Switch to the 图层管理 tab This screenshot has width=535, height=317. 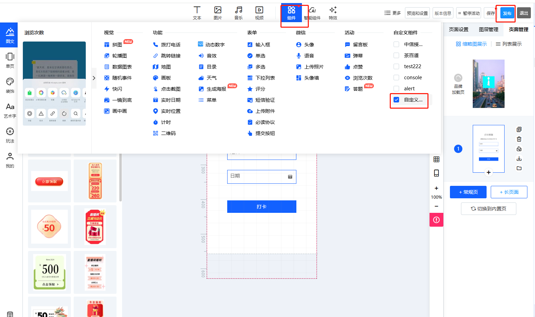[488, 29]
